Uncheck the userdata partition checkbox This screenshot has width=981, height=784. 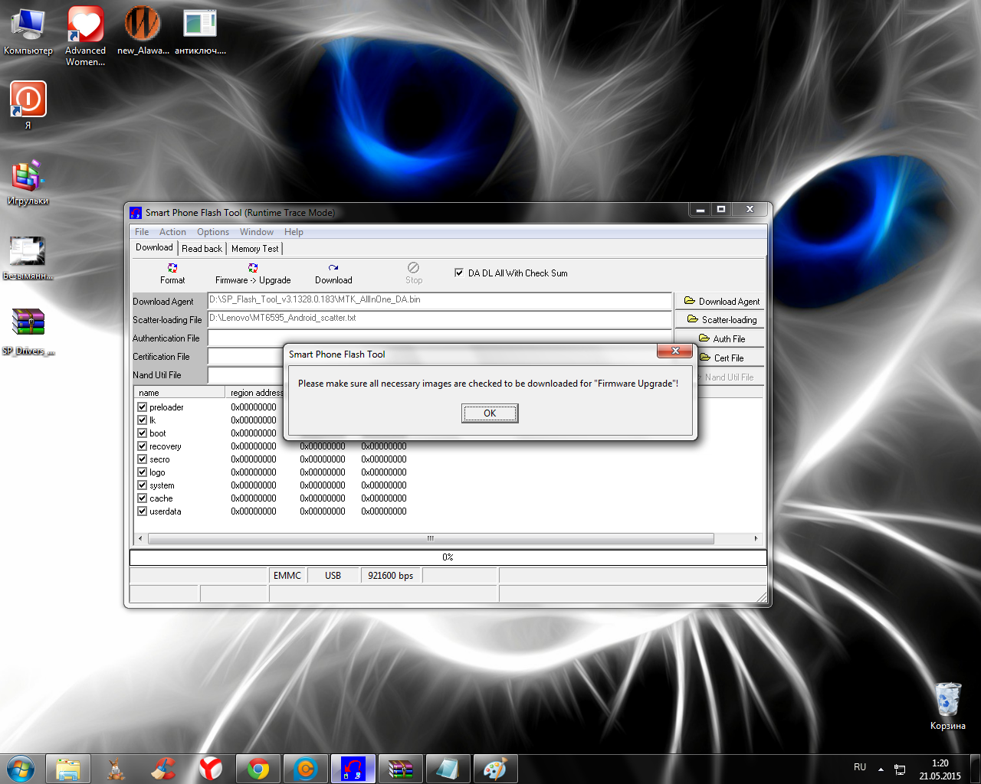(142, 511)
